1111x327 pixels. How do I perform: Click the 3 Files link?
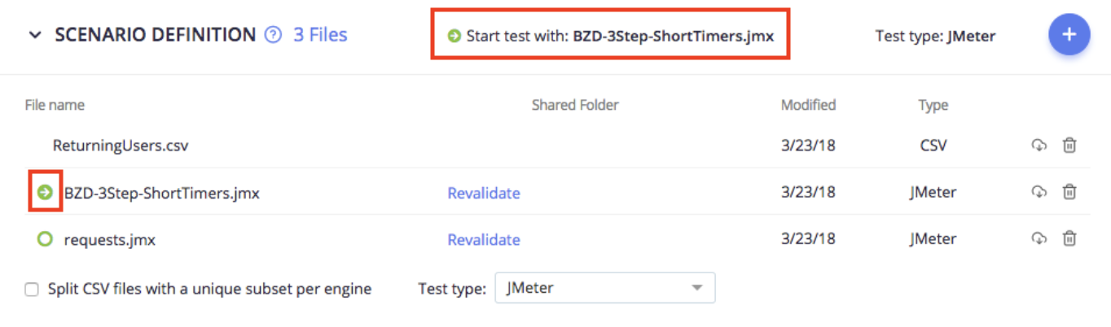point(320,35)
